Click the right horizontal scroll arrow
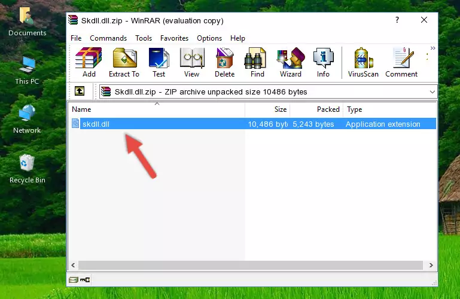 431,265
